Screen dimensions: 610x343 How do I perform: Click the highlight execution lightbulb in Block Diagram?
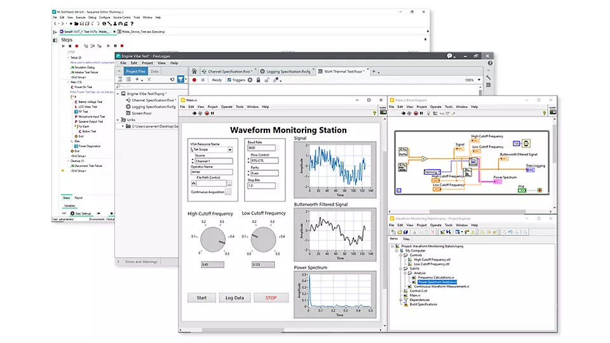click(x=427, y=114)
